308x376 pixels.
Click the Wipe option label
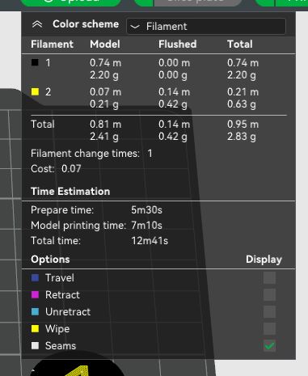tap(57, 329)
